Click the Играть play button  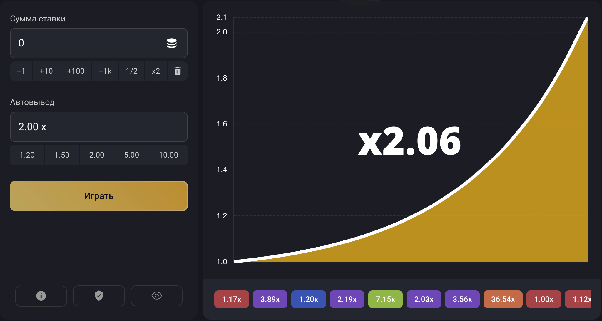99,196
